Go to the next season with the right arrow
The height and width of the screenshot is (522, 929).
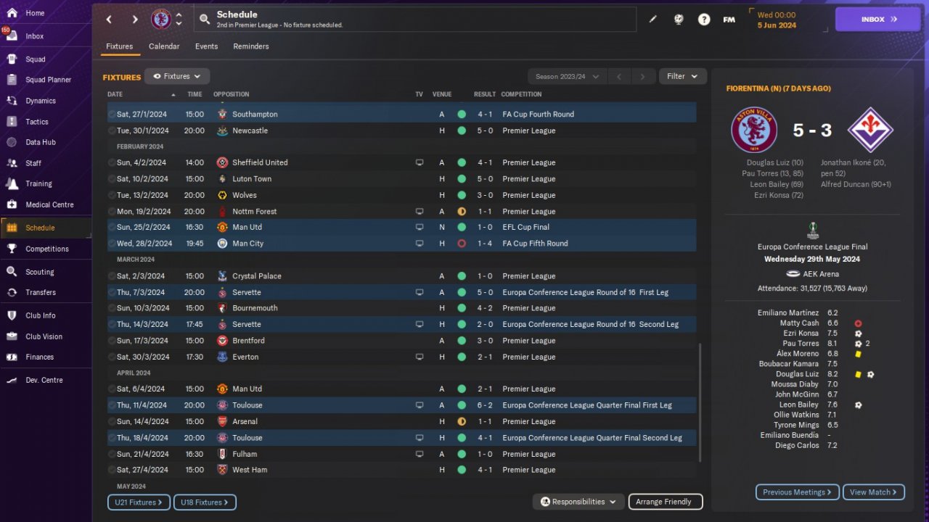pos(642,76)
